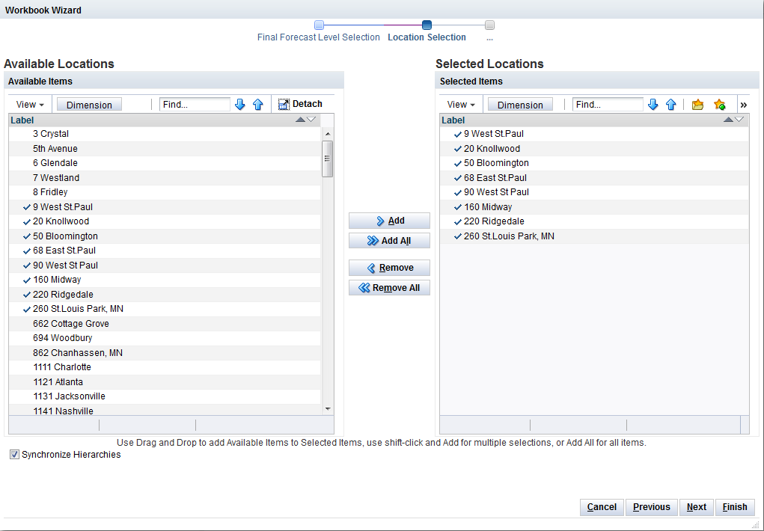764x531 pixels.
Task: Select 9 West St.Paul in Selected Items
Action: [x=594, y=134]
